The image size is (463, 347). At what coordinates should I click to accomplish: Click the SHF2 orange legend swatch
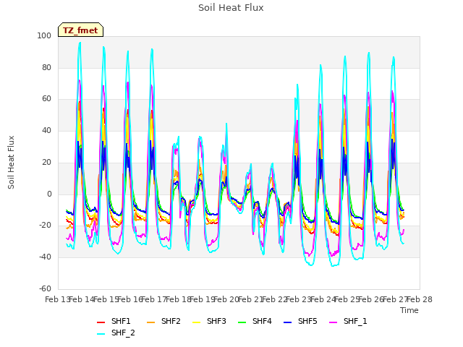click(x=151, y=322)
